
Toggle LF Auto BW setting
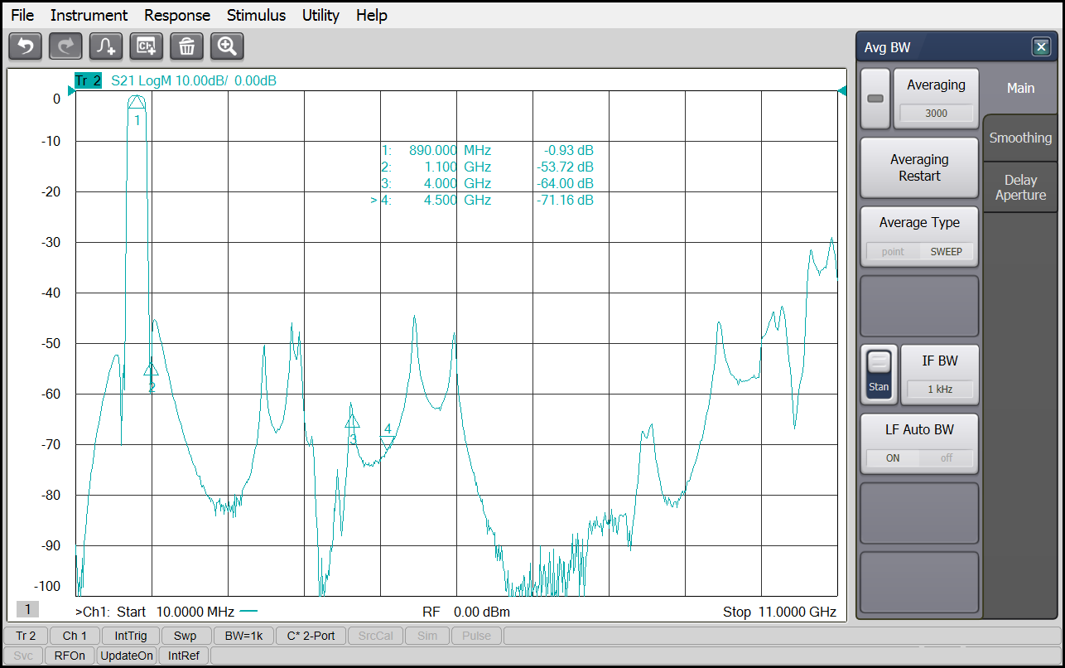click(919, 457)
